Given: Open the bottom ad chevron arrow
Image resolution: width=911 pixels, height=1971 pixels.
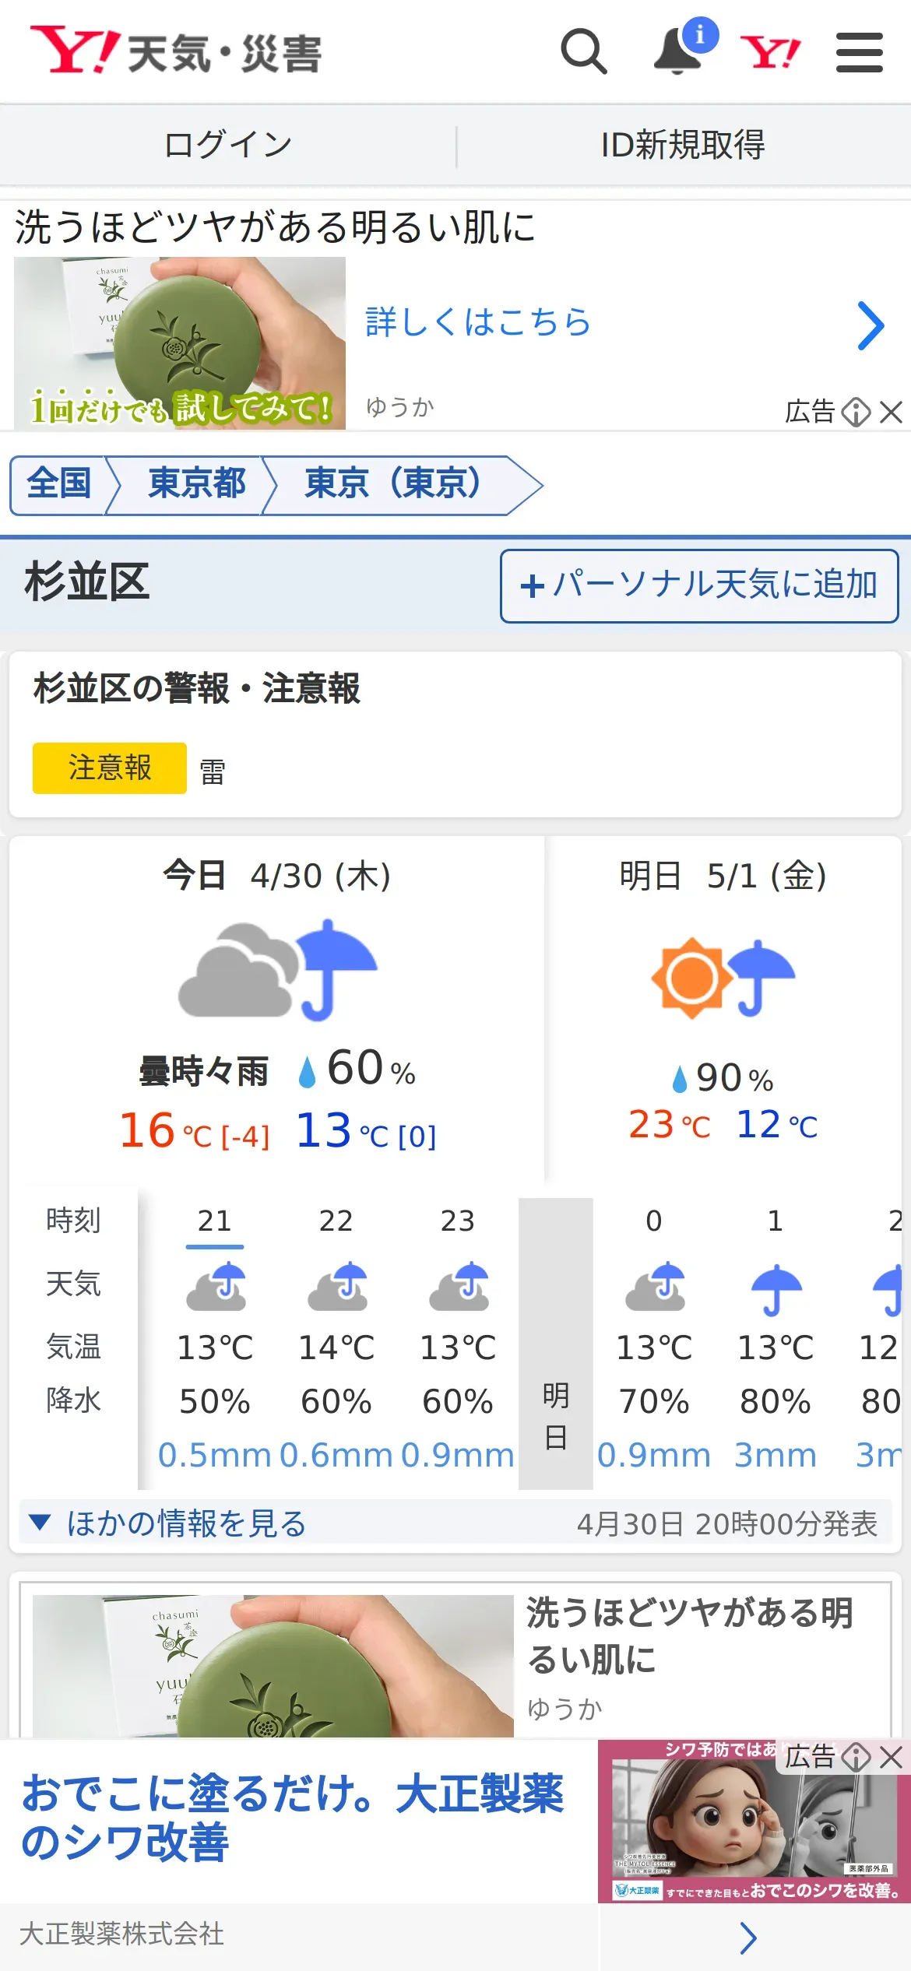Looking at the screenshot, I should pyautogui.click(x=748, y=1938).
